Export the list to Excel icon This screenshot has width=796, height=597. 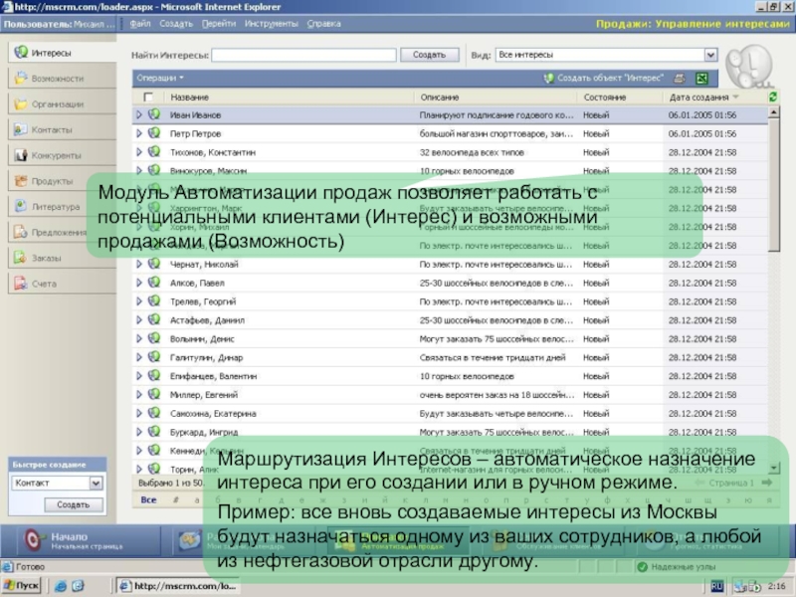[x=701, y=79]
